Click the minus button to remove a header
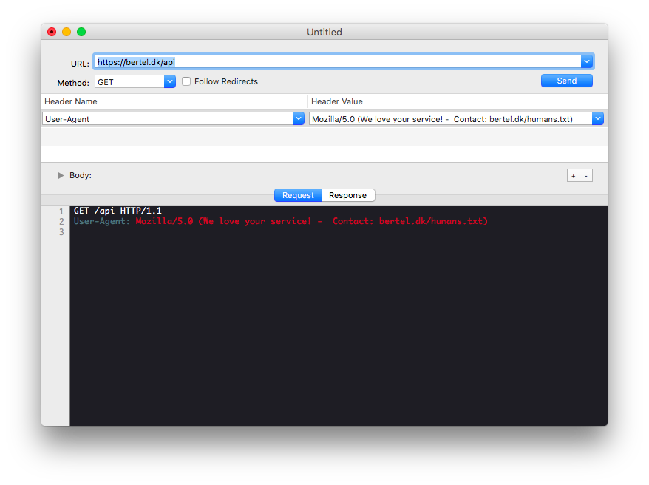This screenshot has width=649, height=485. pos(585,175)
